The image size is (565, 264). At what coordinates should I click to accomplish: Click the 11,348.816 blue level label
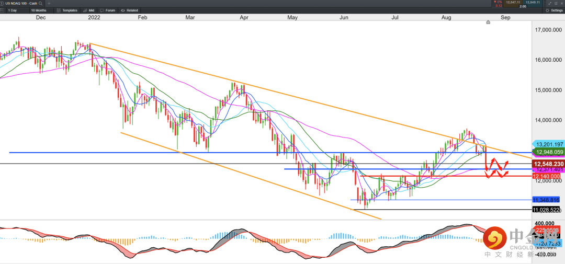point(546,200)
